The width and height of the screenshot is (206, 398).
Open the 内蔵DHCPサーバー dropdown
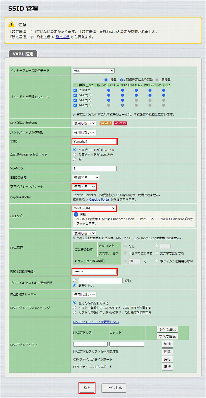click(84, 294)
